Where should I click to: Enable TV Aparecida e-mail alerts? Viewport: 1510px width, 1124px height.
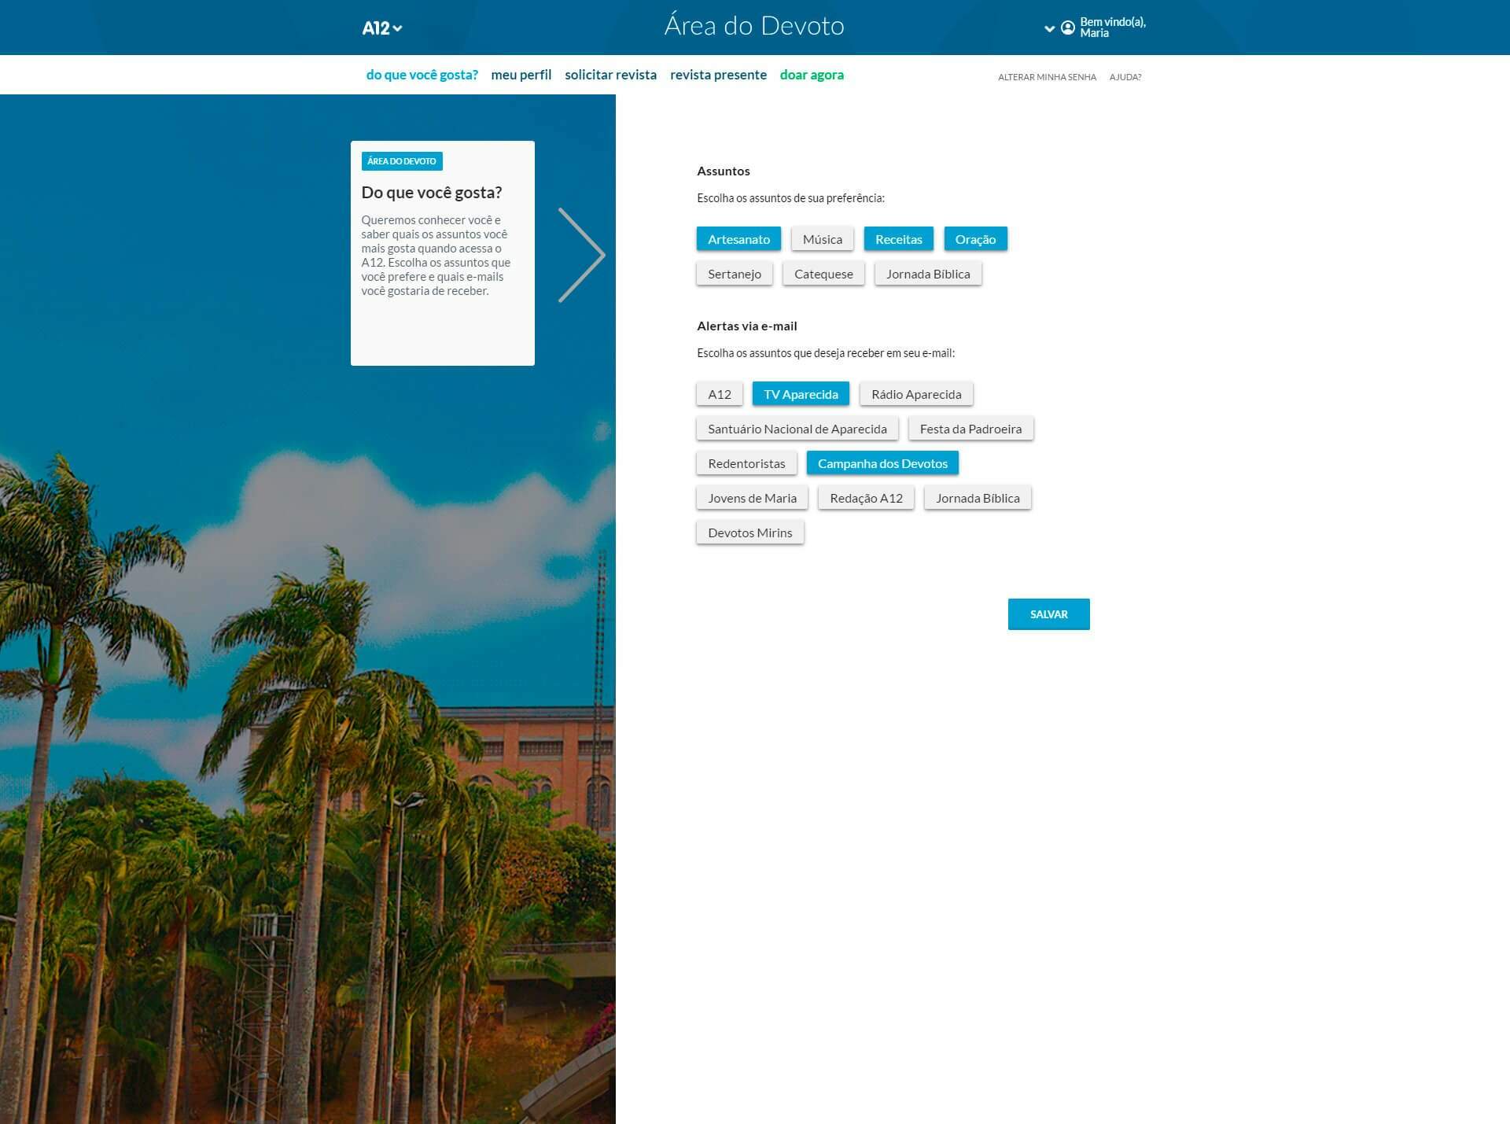coord(800,394)
